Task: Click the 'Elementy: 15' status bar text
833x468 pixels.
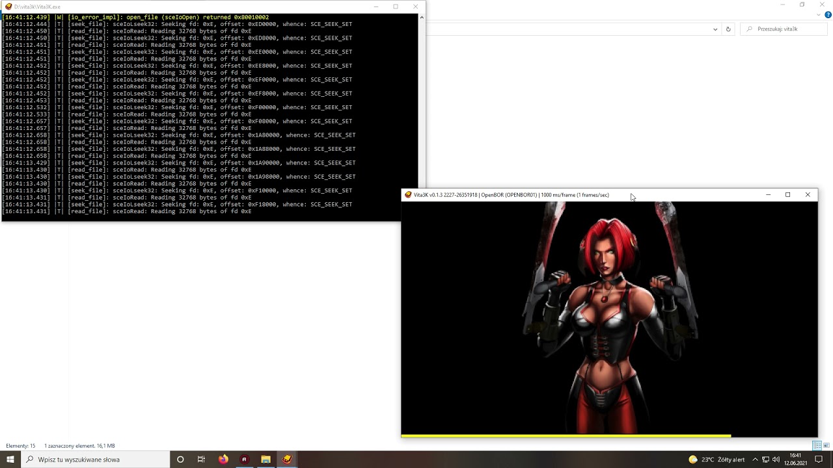Action: [x=21, y=446]
